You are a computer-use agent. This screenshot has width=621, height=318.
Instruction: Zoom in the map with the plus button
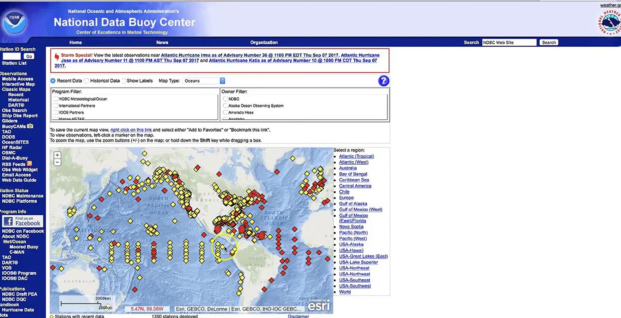[57, 155]
